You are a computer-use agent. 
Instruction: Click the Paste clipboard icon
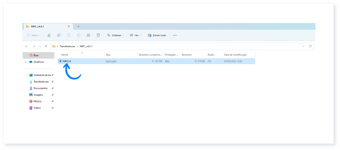[x=69, y=35]
